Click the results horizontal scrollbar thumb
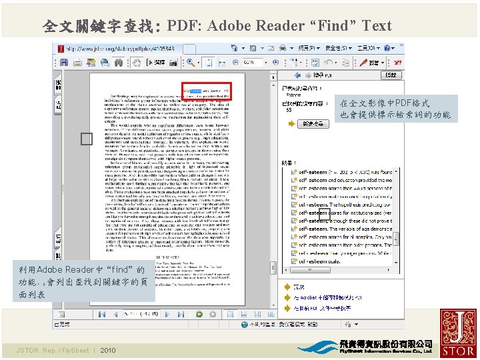This screenshot has height=360, width=480. [310, 270]
